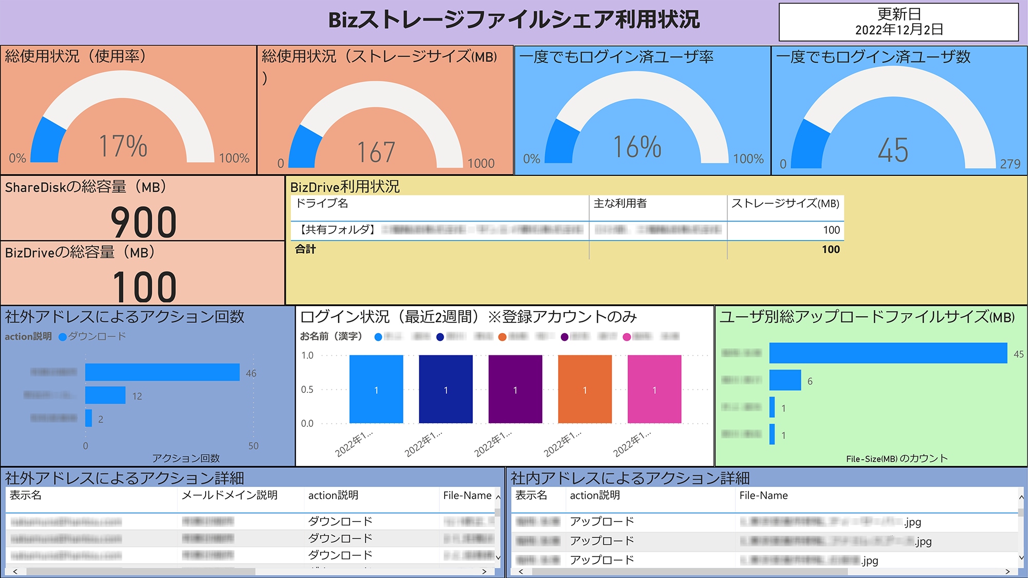The image size is (1028, 578).
Task: Select the purple legend dot in ログイン状況
Action: click(564, 337)
